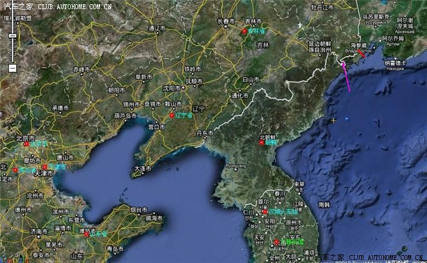Click the 丹东市 city marker
Screen dimensions: 427x263
tap(204, 138)
